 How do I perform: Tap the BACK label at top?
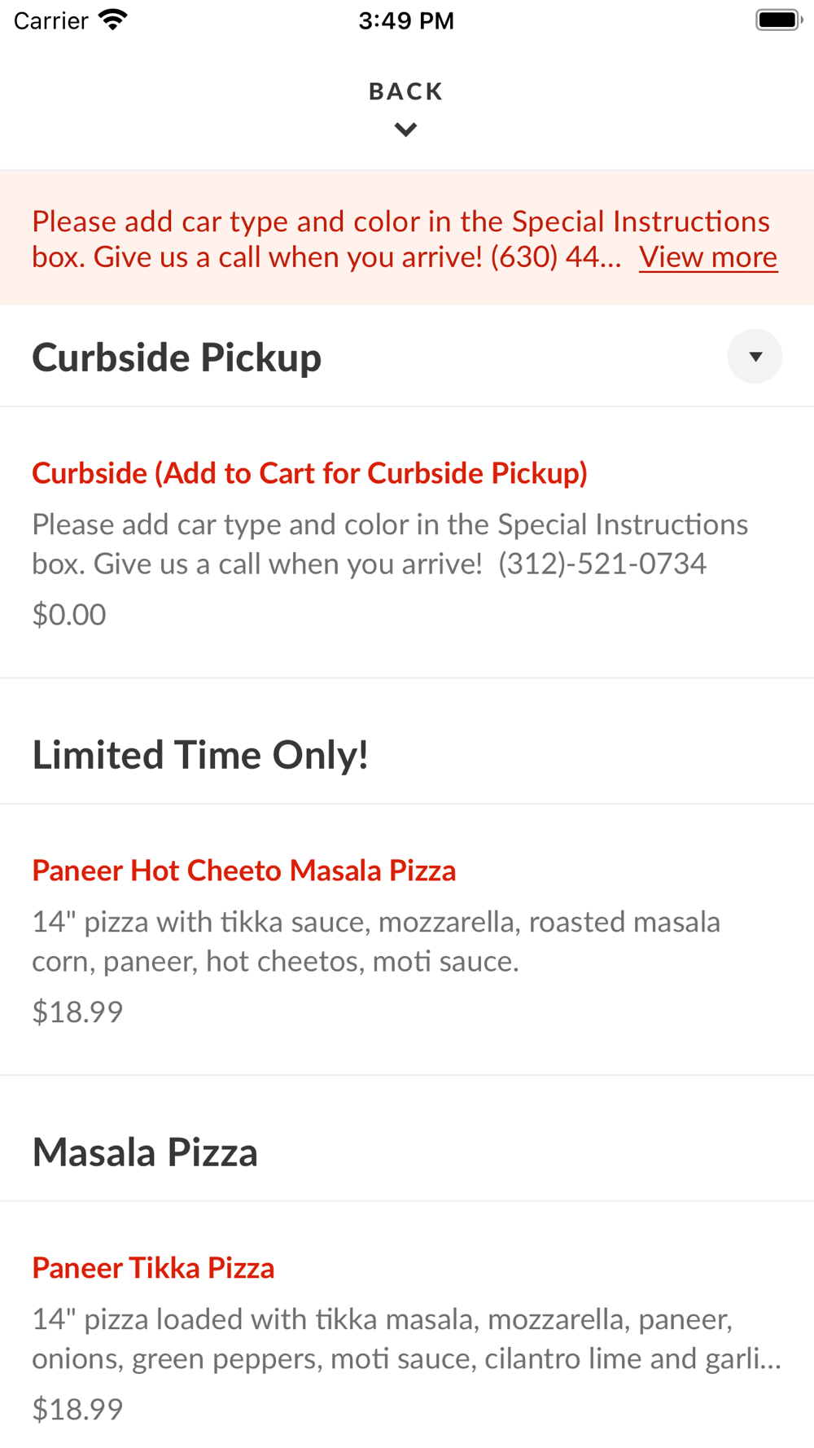point(405,91)
